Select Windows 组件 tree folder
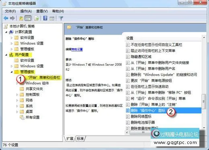The width and height of the screenshot is (209, 150). coord(37,83)
